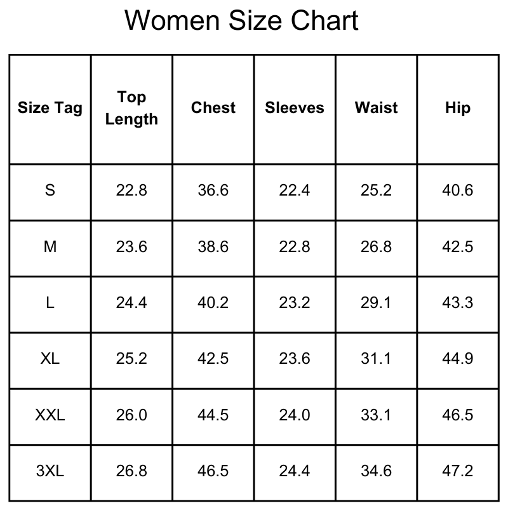Click the 3XL size tag cell
The image size is (508, 508).
click(50, 471)
